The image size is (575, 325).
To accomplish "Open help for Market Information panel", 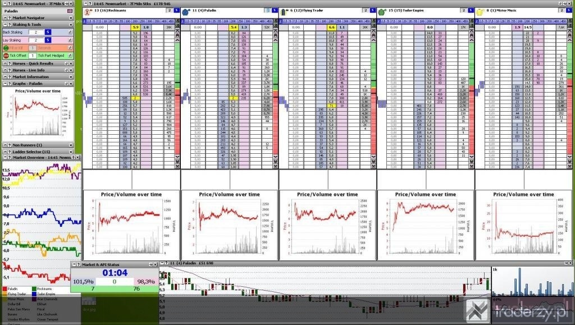I will 10,77.
